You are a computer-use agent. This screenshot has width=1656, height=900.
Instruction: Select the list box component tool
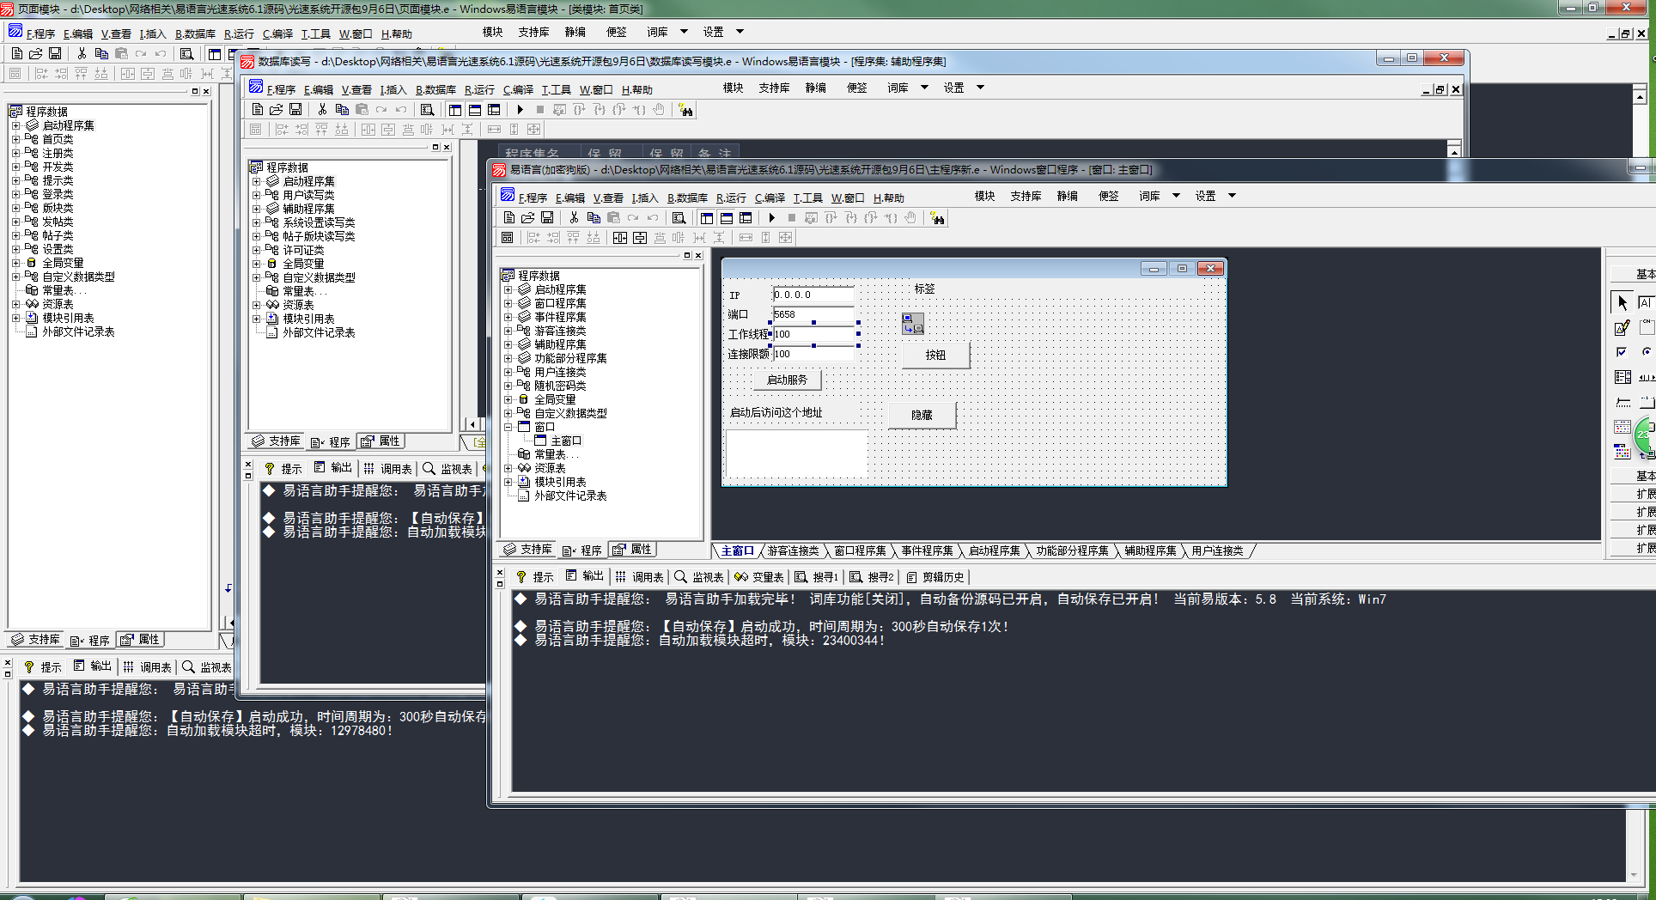click(x=1622, y=377)
